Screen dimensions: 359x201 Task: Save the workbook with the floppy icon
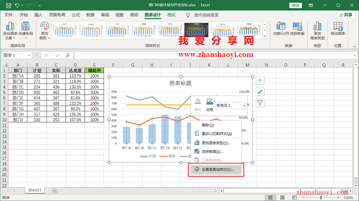8,5
